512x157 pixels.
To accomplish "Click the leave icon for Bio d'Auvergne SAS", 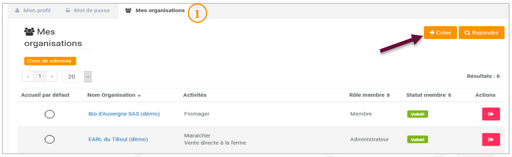I will (x=491, y=114).
